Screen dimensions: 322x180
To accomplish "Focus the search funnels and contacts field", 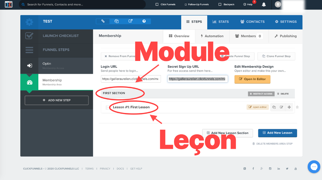I will [x=82, y=4].
